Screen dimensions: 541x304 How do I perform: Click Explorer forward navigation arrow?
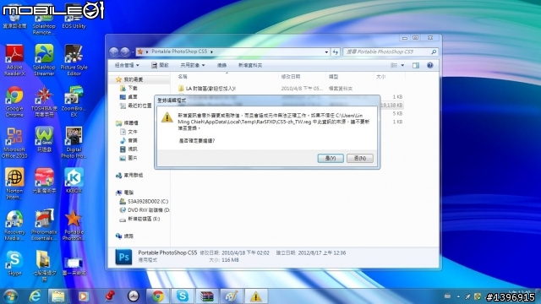pos(125,52)
